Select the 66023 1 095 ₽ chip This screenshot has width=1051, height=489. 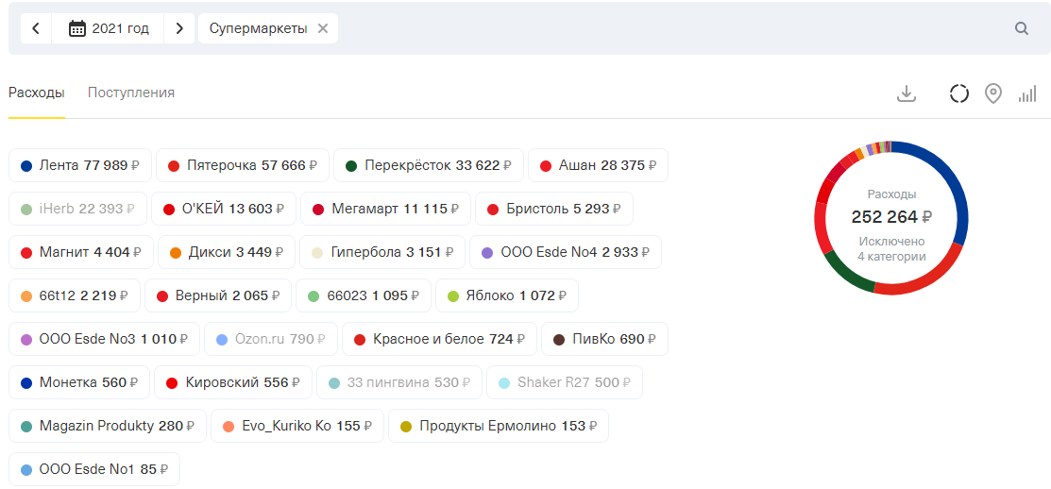364,296
